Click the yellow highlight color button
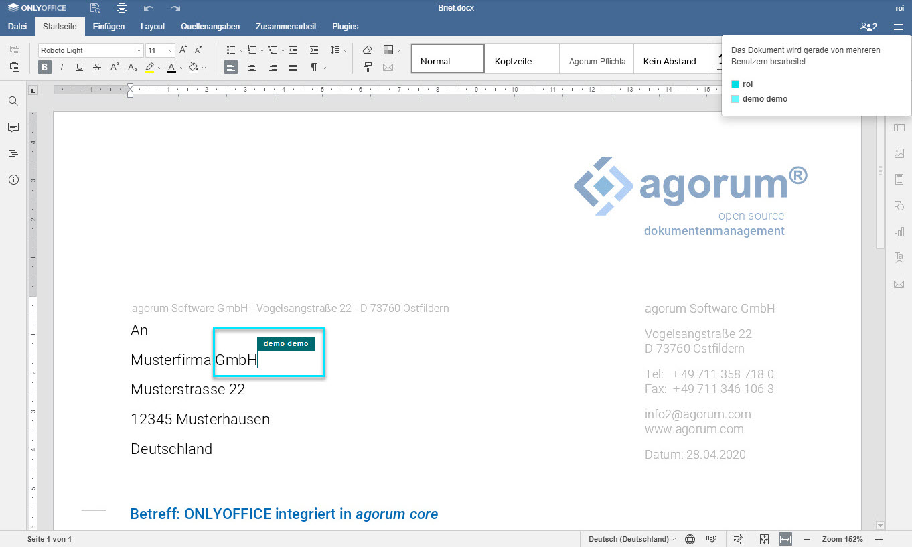Screen dimensions: 912x547 (x=149, y=67)
